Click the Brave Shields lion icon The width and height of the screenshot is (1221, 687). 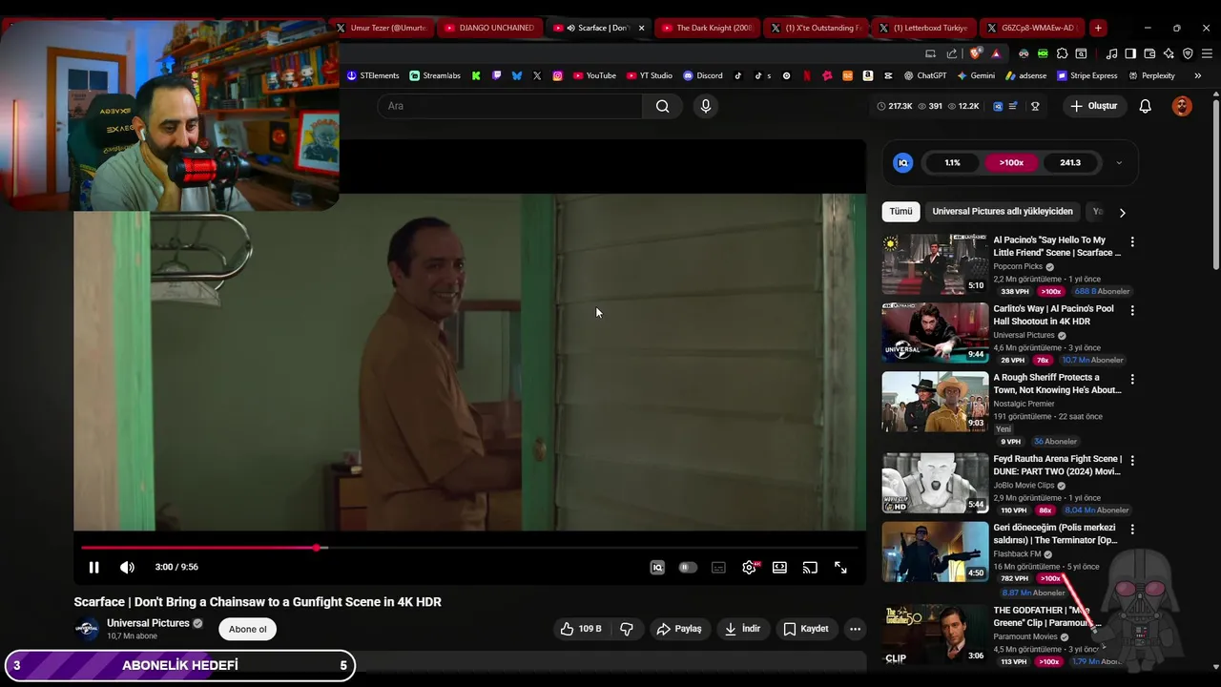coord(975,53)
